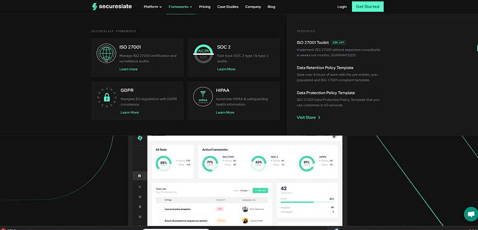Image resolution: width=478 pixels, height=230 pixels.
Task: Click the ASSIGNED TO column header
Action: [249, 200]
